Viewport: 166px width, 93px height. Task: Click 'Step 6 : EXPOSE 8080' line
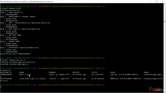10,41
